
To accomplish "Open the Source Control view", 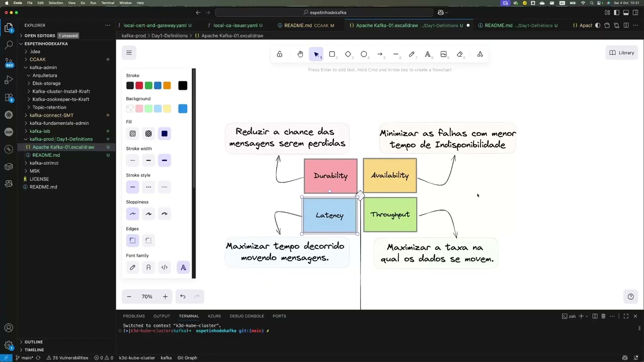I will click(x=9, y=62).
